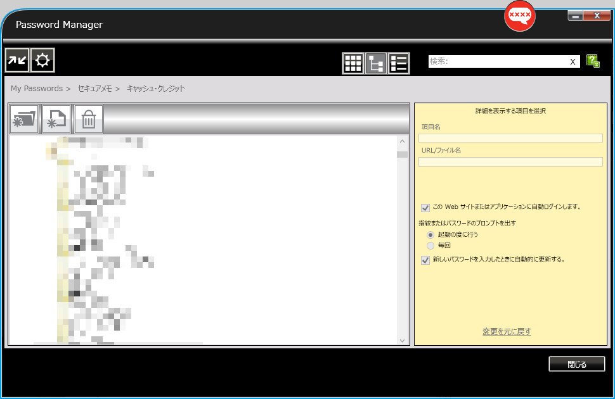Minimize the Password Manager window
This screenshot has height=399, width=615.
click(x=576, y=16)
